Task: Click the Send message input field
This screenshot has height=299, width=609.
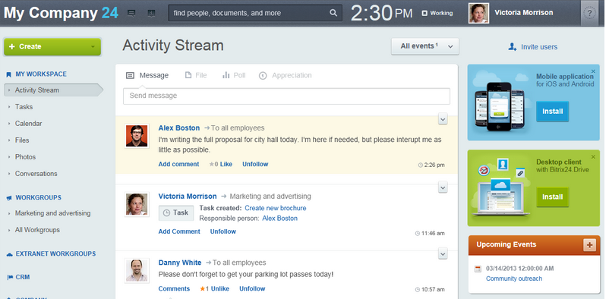Action: click(x=286, y=96)
